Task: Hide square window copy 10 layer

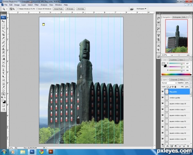Action: (x=162, y=103)
